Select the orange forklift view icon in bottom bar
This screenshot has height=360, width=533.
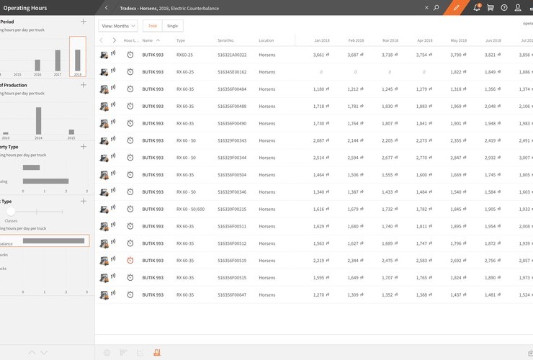point(157,353)
